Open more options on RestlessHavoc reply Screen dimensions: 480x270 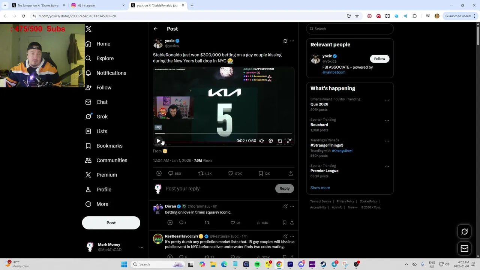click(x=292, y=237)
